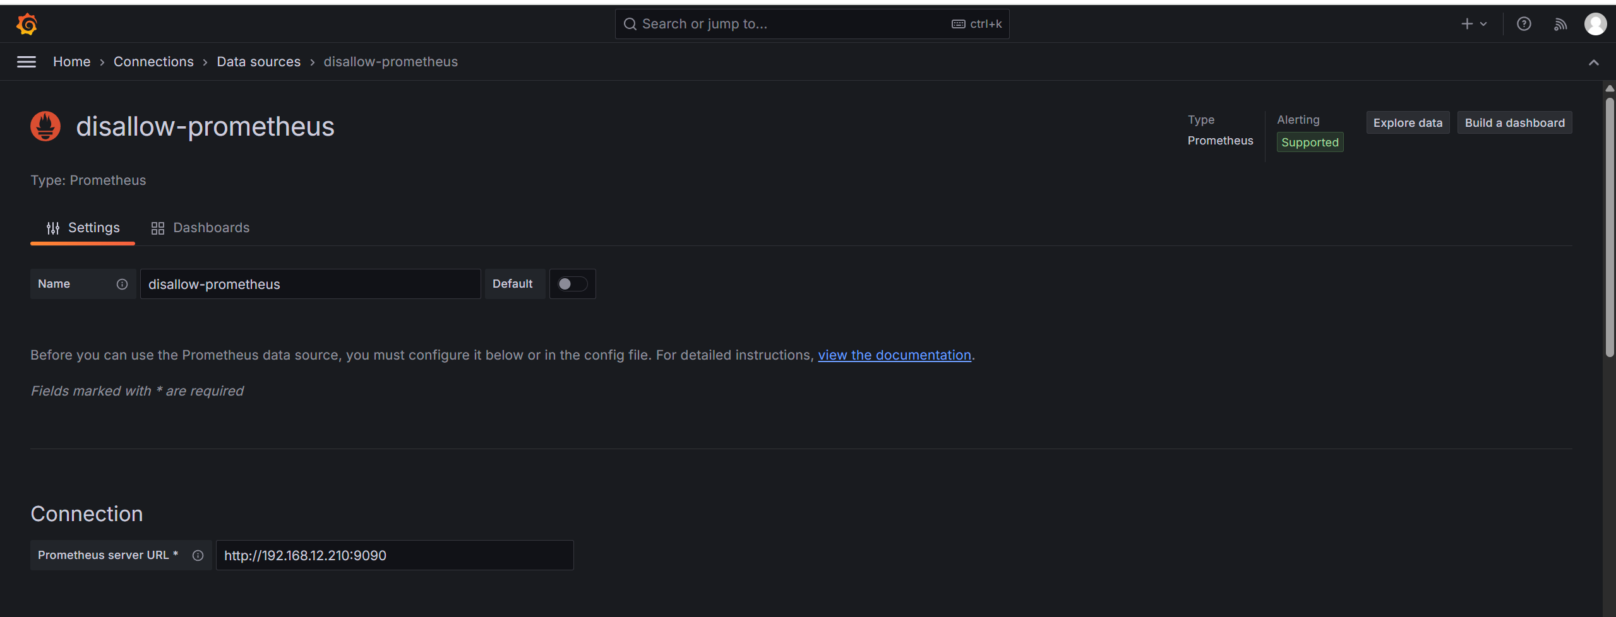1616x617 pixels.
Task: Click the page vertical scrollbar
Action: tap(1610, 227)
